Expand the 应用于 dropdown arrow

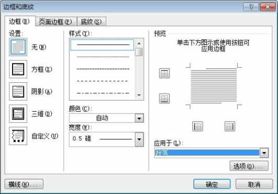coord(264,153)
